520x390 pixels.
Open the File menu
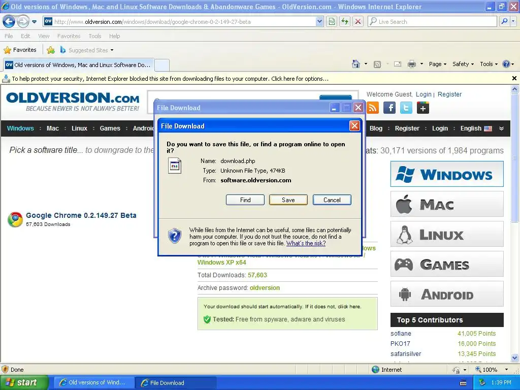(x=9, y=36)
